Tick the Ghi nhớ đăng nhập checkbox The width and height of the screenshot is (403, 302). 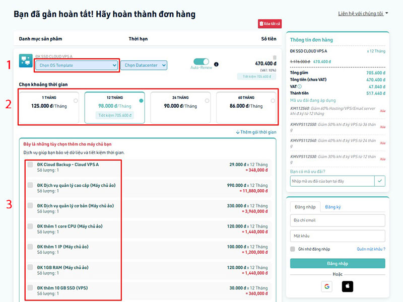pos(293,249)
